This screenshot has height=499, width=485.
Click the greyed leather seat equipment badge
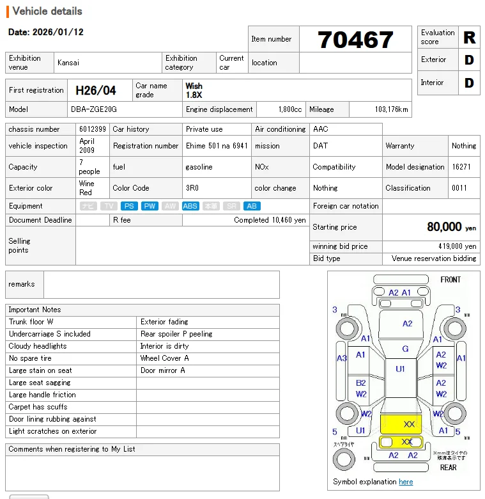click(x=211, y=206)
